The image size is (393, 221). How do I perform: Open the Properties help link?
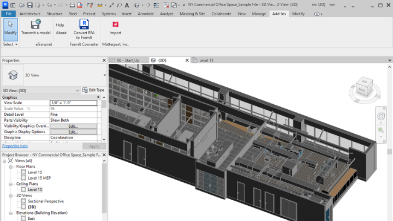click(x=15, y=146)
